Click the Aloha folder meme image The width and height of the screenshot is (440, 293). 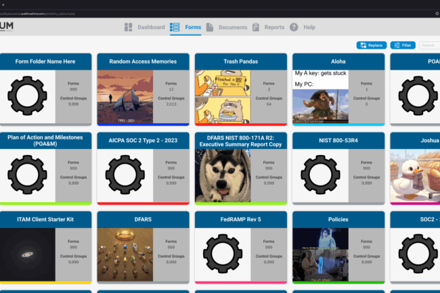(320, 97)
